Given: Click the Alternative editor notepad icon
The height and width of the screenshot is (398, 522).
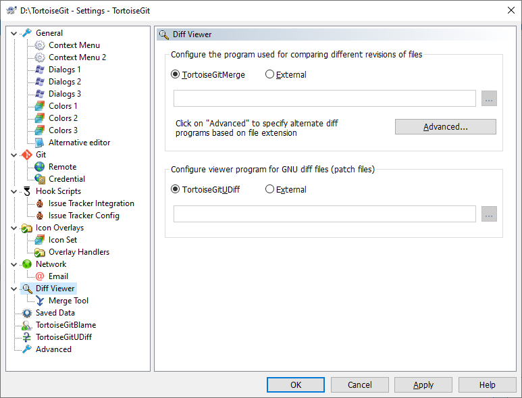Looking at the screenshot, I should pos(40,143).
